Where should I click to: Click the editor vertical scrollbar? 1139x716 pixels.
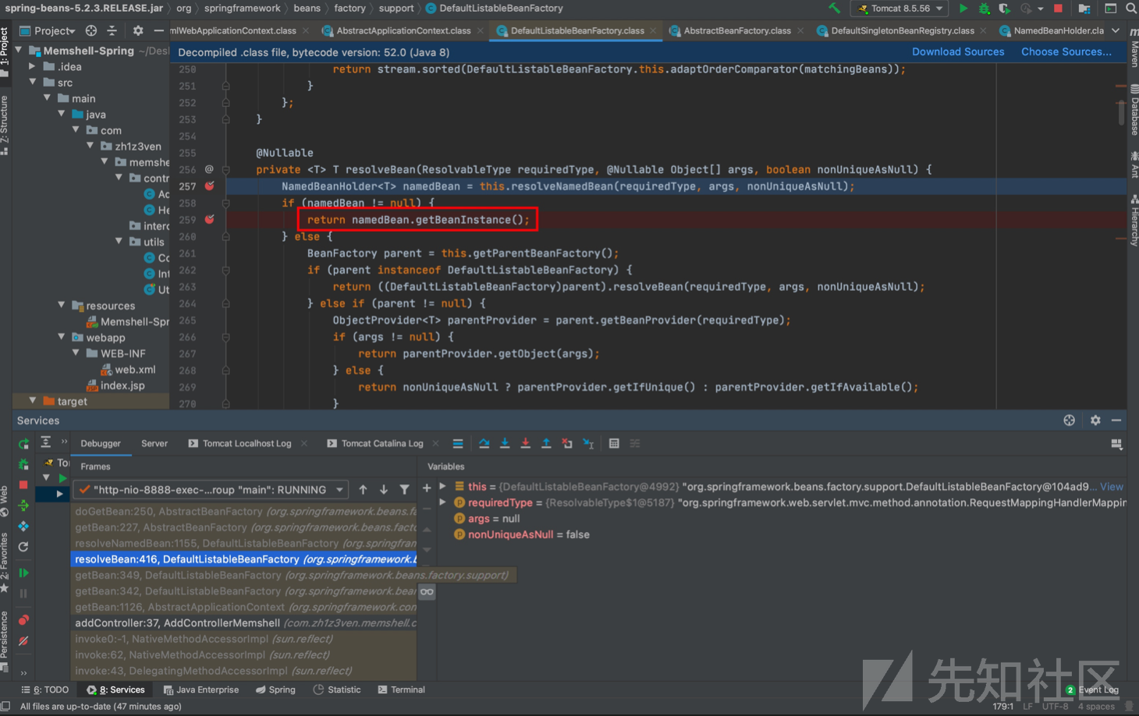point(1122,112)
